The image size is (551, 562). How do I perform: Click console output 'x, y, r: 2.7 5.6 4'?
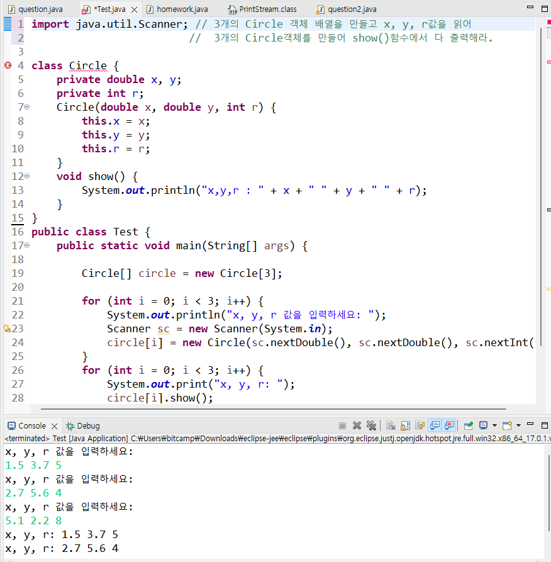(x=62, y=548)
